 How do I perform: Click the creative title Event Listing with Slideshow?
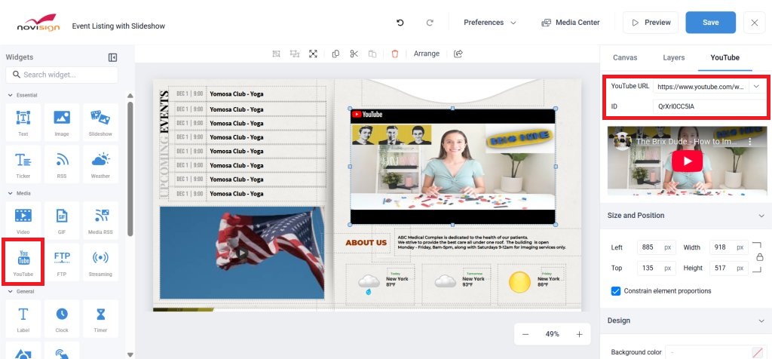[x=118, y=26]
